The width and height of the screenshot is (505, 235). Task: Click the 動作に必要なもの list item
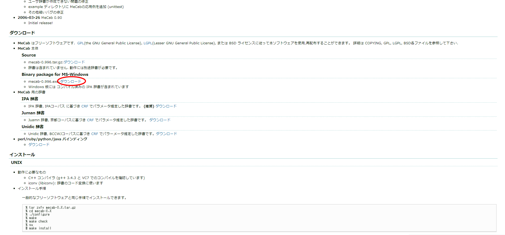pyautogui.click(x=32, y=172)
